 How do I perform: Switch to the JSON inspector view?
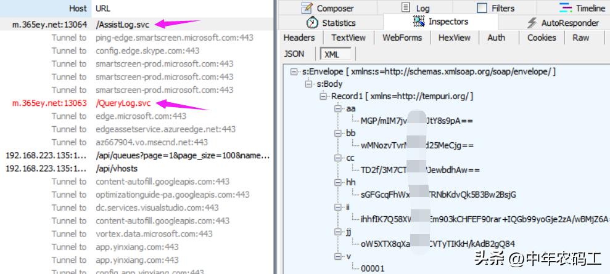(x=294, y=54)
